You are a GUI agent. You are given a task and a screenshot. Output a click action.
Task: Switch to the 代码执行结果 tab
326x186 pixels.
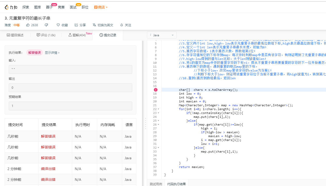click(176, 184)
